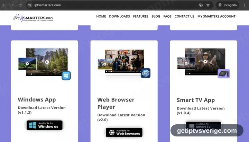Click the Web Browser Player heading
Screen dimensions: 249x142
pyautogui.click(x=116, y=103)
